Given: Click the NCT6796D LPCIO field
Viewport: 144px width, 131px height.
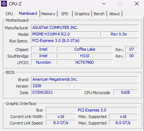Looking at the screenshot, I should [x=85, y=62].
